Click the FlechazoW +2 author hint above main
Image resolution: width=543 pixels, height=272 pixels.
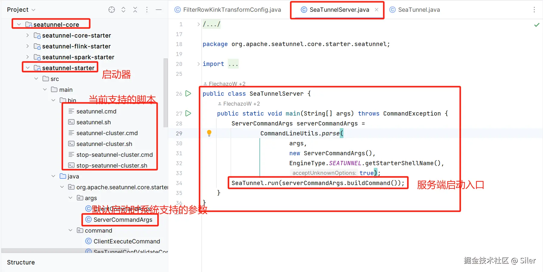click(x=239, y=104)
